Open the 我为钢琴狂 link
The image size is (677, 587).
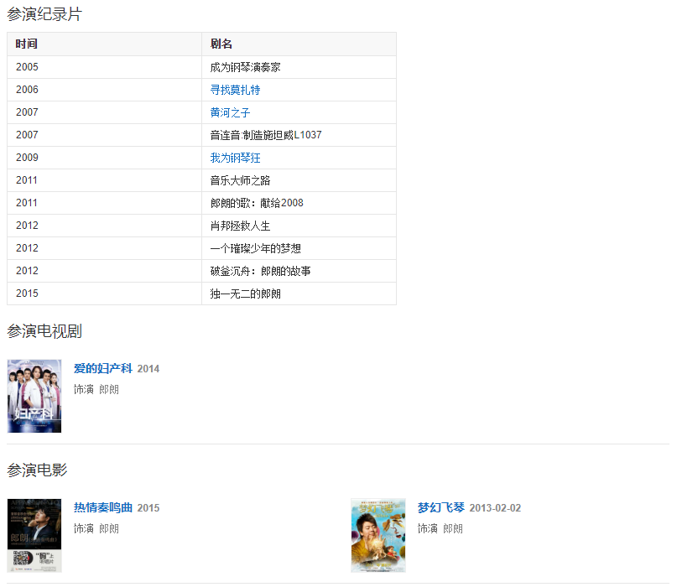point(235,158)
